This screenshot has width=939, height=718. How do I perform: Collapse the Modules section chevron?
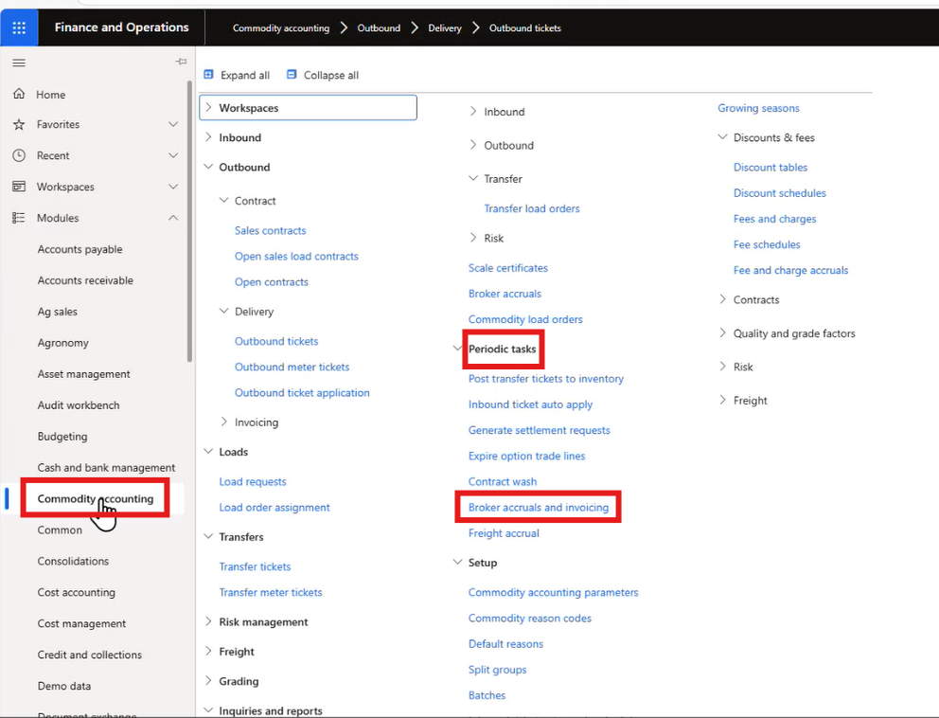173,218
